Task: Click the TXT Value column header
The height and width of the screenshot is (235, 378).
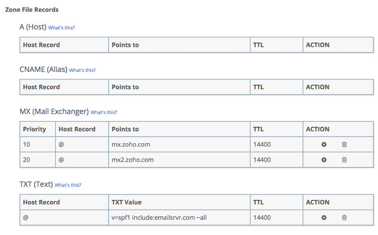Action: pos(127,202)
